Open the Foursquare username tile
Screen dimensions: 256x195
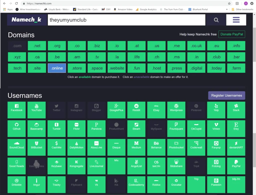[x=176, y=128]
